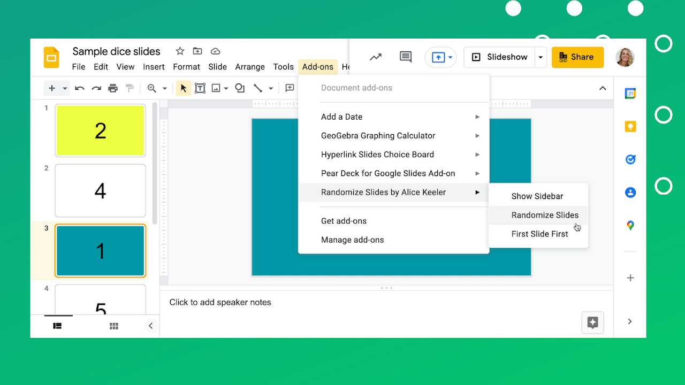685x385 pixels.
Task: Click the present to meeting button
Action: point(440,57)
